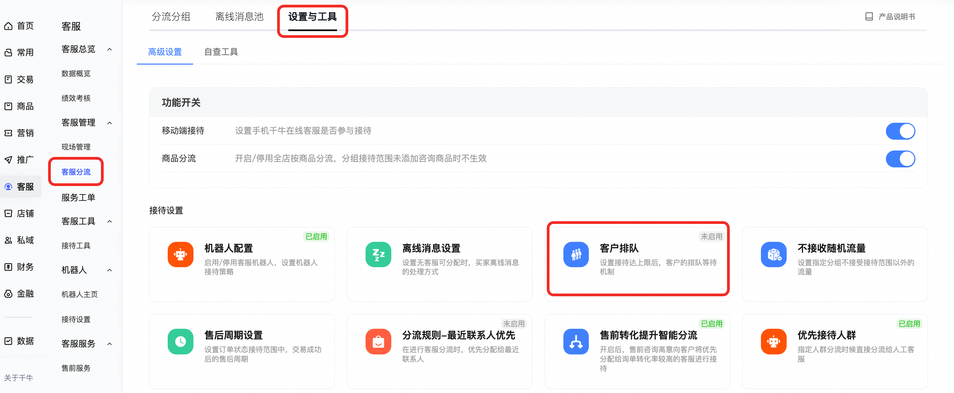Image resolution: width=954 pixels, height=393 pixels.
Task: Click the 已启用 badge on 售前转化提升智能分流
Action: click(711, 324)
